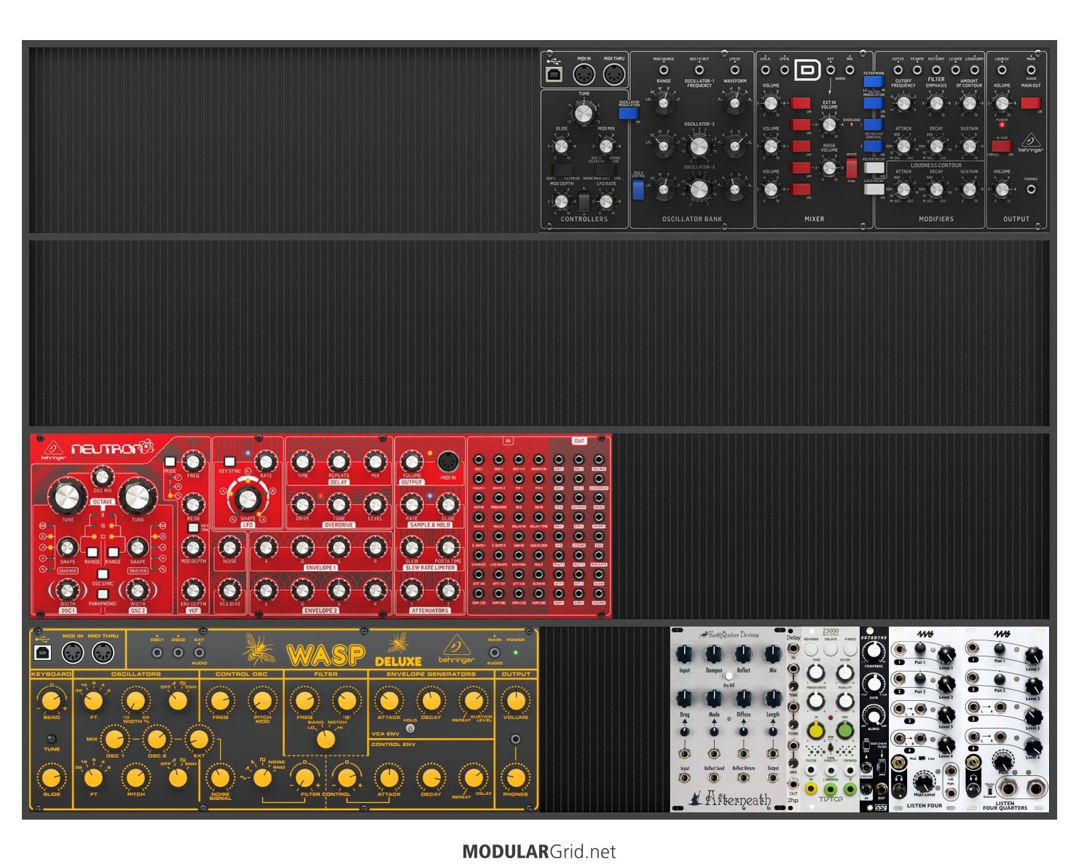Click the Neutron LFO Shape knob
1079x867 pixels.
coord(248,499)
